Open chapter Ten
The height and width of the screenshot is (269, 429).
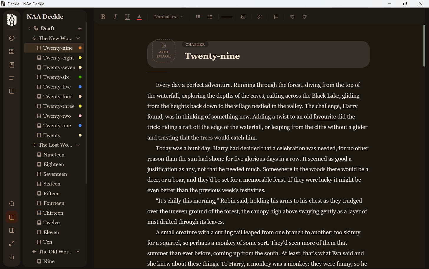tap(54, 242)
